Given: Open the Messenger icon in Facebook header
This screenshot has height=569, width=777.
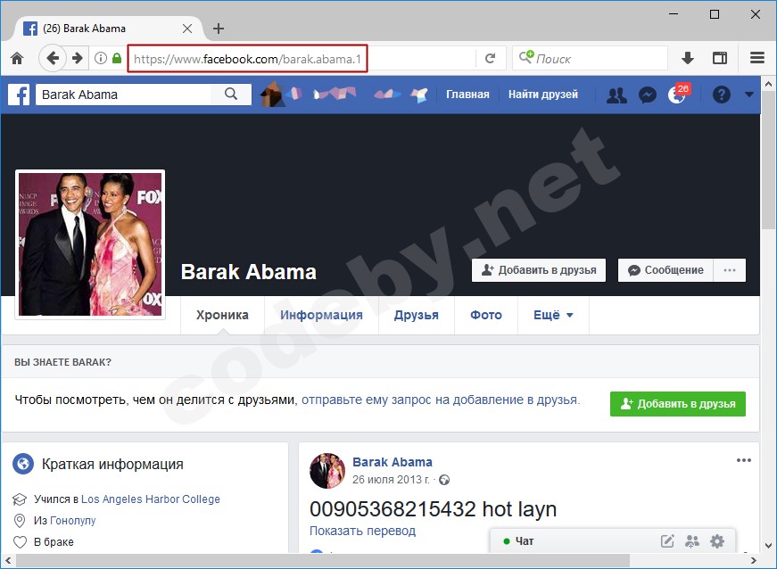Looking at the screenshot, I should (647, 95).
